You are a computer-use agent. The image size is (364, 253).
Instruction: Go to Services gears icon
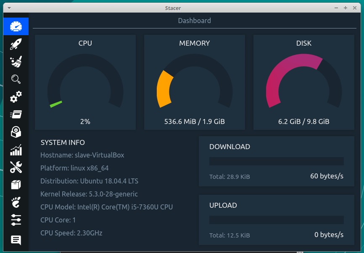[16, 97]
